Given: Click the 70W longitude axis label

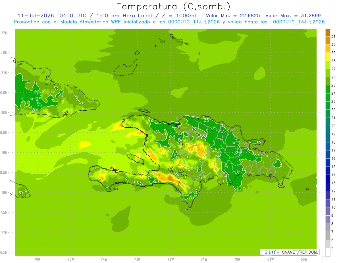Looking at the screenshot, I should 237,259.
